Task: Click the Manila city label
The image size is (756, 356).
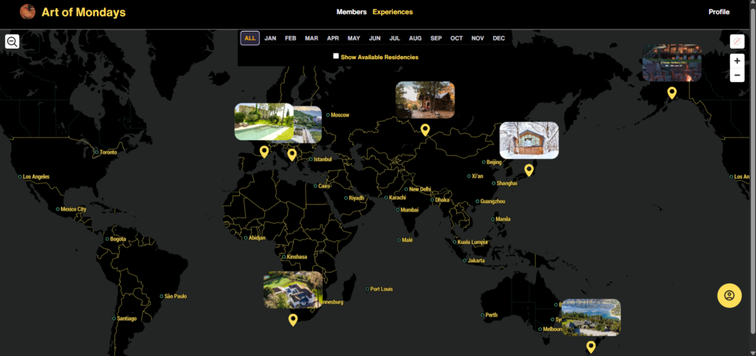Action: [x=503, y=219]
